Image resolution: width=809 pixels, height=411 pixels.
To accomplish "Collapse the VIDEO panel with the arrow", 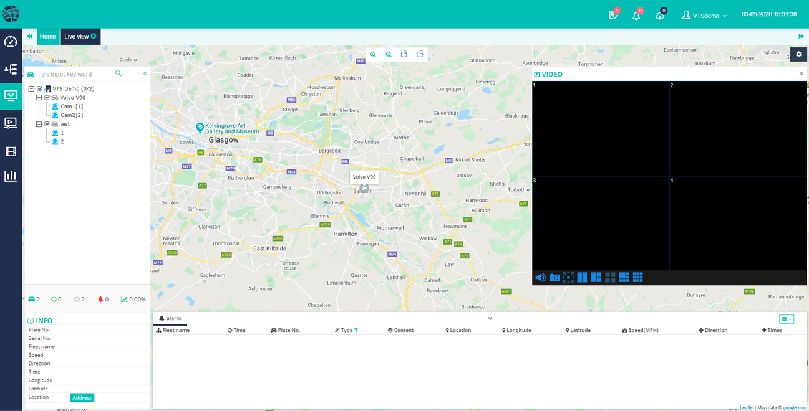I will [802, 73].
